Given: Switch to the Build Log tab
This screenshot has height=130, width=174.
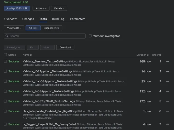Looking at the screenshot, I should (58, 19).
